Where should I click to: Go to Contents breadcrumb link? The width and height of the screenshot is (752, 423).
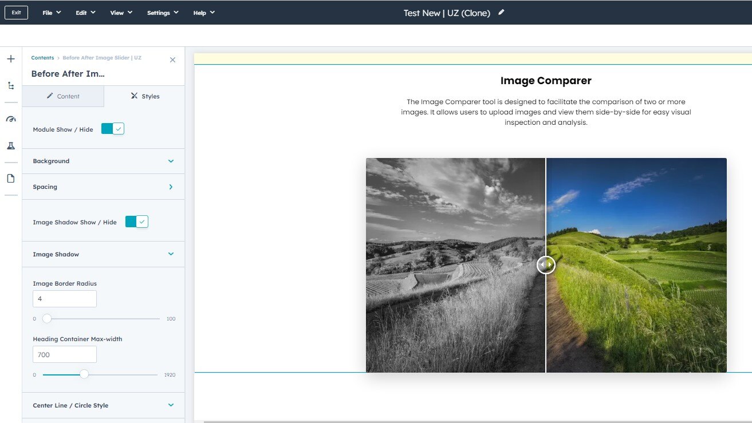(x=42, y=58)
